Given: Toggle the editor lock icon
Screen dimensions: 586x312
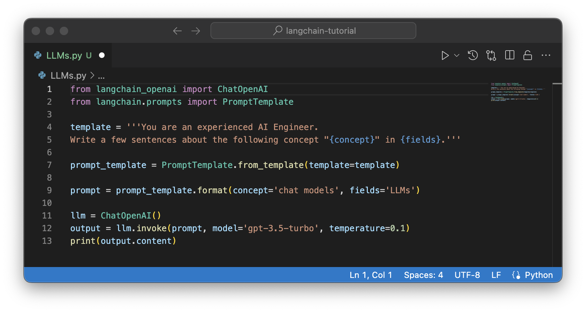Looking at the screenshot, I should (528, 55).
